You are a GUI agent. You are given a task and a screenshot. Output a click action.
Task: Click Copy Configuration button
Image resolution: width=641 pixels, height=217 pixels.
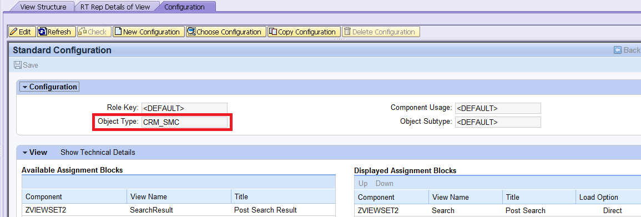304,32
